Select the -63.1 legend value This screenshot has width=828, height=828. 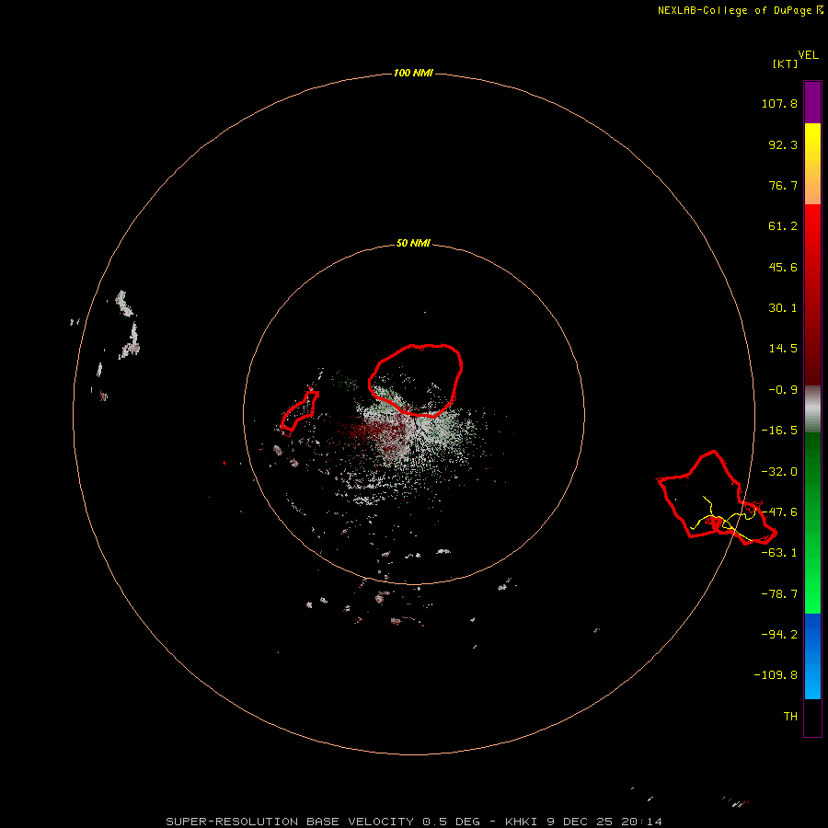point(779,553)
